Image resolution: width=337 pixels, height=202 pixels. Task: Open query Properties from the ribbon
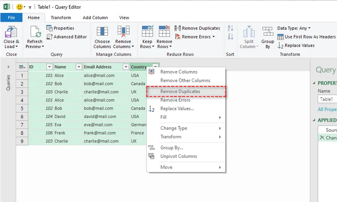[60, 28]
